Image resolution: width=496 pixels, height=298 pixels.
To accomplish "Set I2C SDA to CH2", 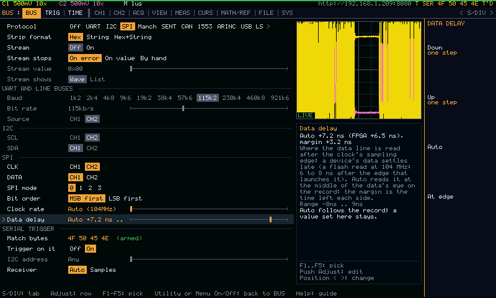I will (92, 148).
